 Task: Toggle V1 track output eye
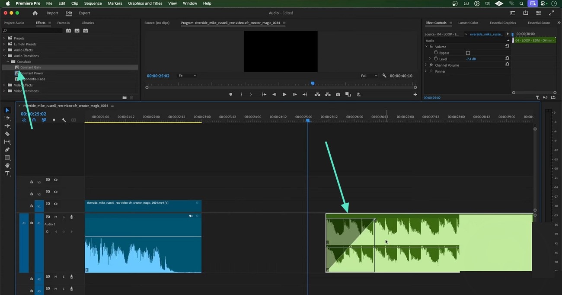56,204
